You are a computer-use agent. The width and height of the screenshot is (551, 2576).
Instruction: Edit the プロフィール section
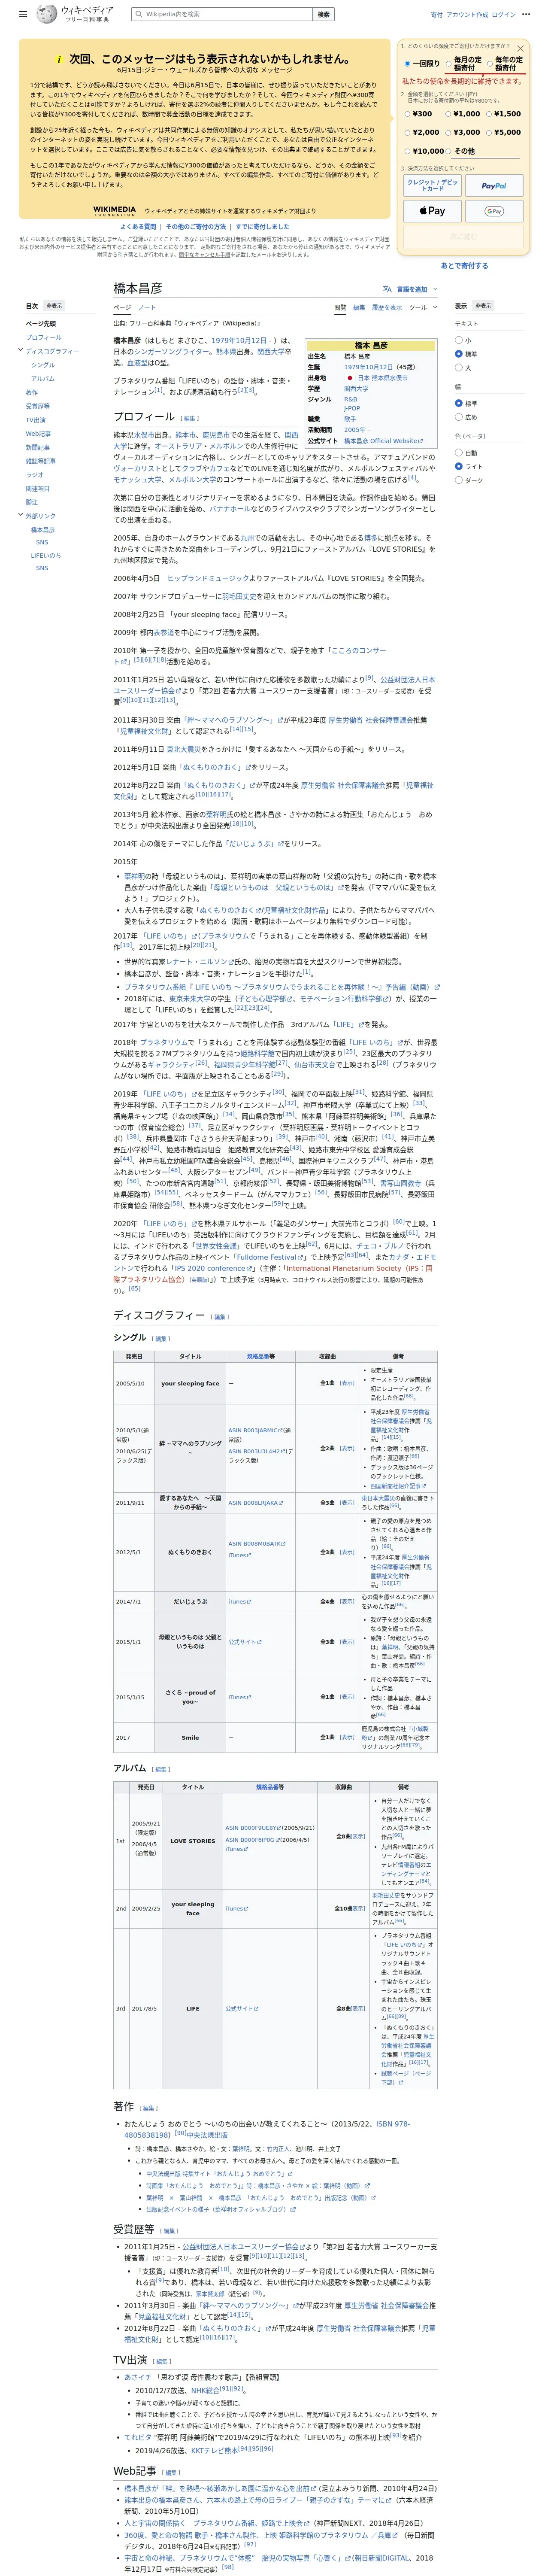(191, 418)
